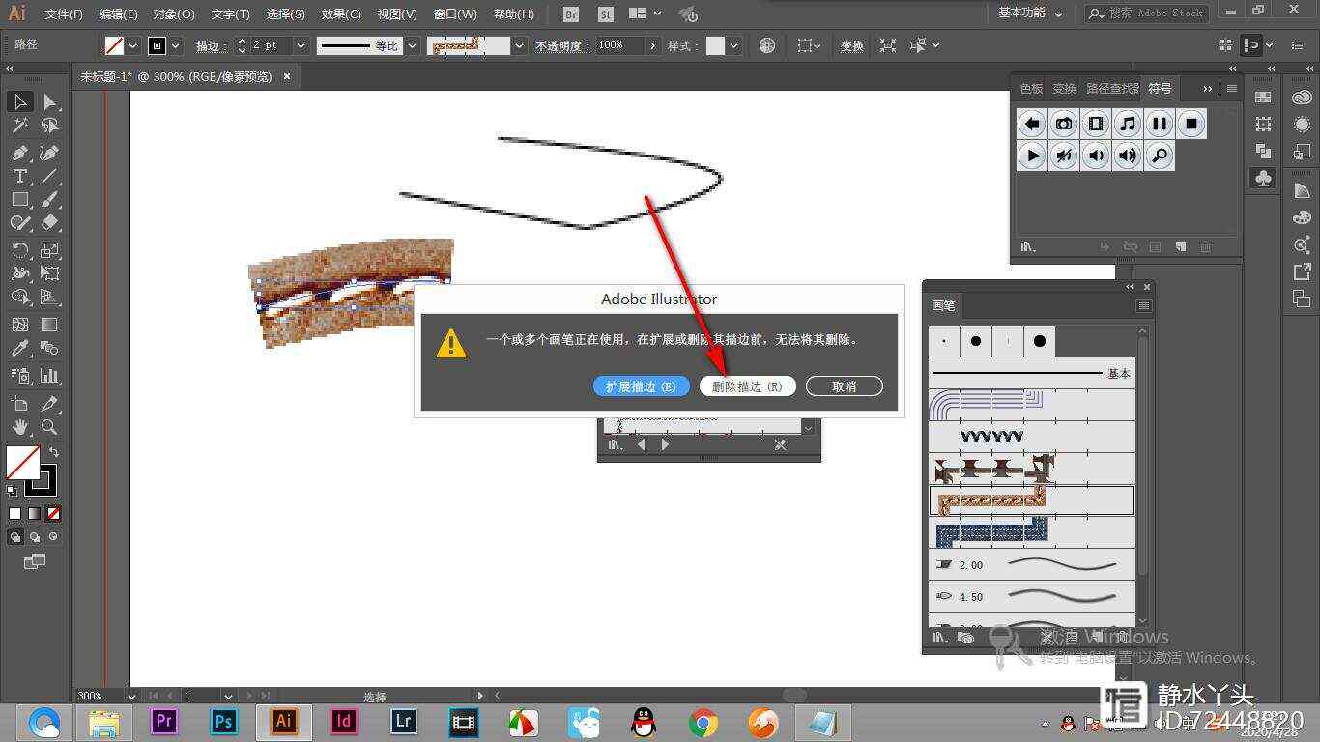The image size is (1320, 742).
Task: Switch to the 色板 tab
Action: tap(1032, 88)
